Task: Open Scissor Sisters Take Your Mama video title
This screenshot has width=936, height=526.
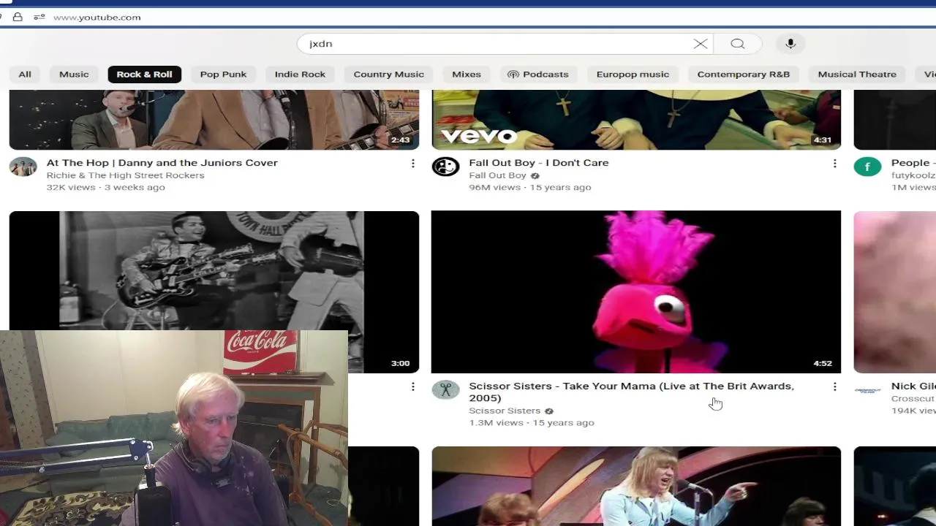Action: [x=631, y=392]
